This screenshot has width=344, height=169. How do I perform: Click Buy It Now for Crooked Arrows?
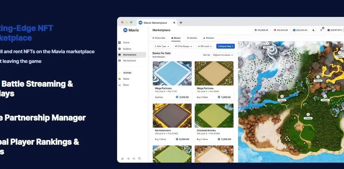pyautogui.click(x=202, y=139)
